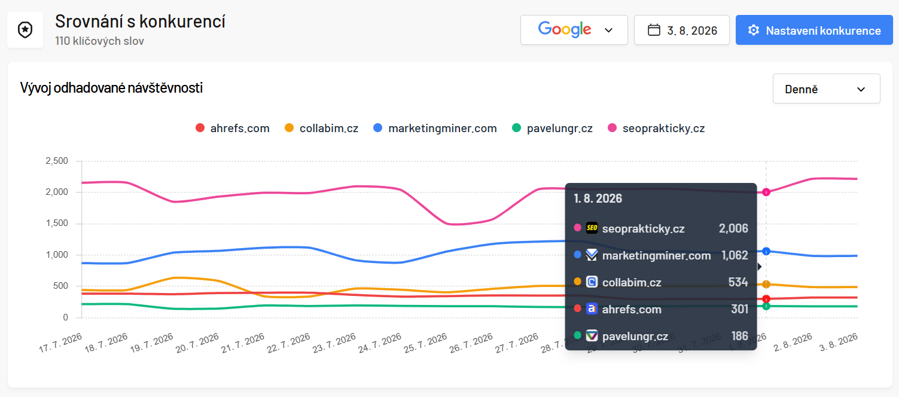The height and width of the screenshot is (397, 899).
Task: Click the Google logo in search engine selector
Action: pos(565,30)
